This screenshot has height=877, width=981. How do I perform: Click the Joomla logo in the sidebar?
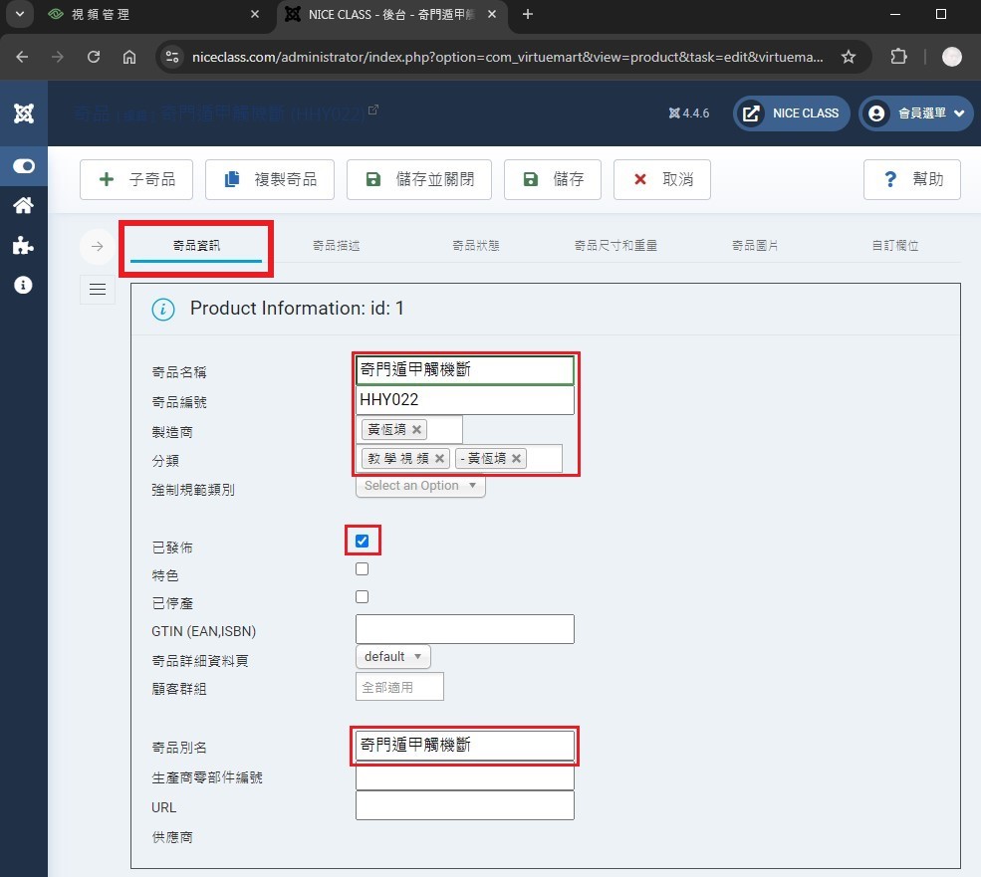[23, 113]
